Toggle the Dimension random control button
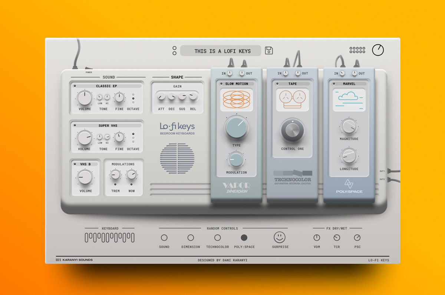Image resolution: width=445 pixels, height=295 pixels. [191, 238]
